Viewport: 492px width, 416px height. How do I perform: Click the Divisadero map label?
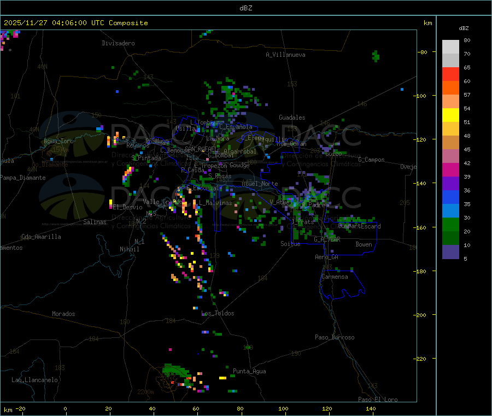pyautogui.click(x=118, y=43)
